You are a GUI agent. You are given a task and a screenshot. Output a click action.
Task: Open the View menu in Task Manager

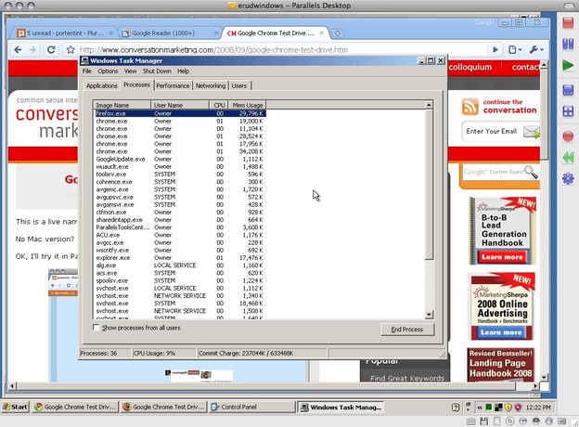(130, 71)
